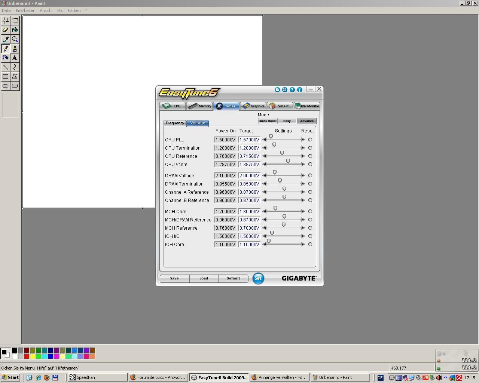The height and width of the screenshot is (383, 479).
Task: Reset the CPU Vcore voltage
Action: coord(310,164)
